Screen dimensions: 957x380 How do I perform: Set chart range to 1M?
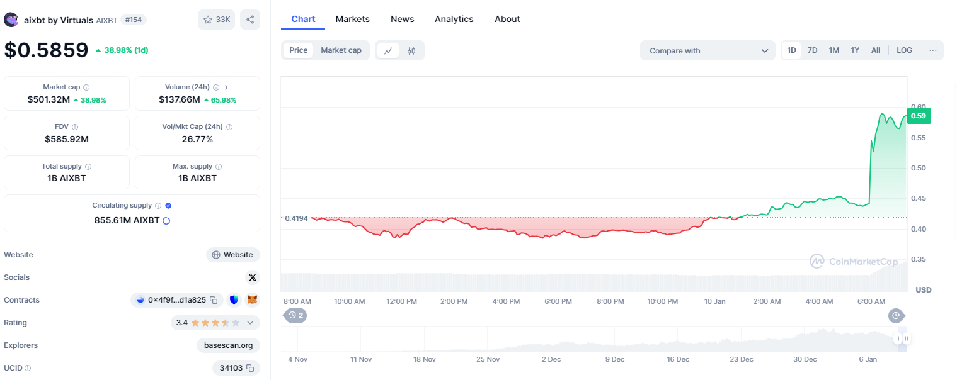(x=834, y=50)
